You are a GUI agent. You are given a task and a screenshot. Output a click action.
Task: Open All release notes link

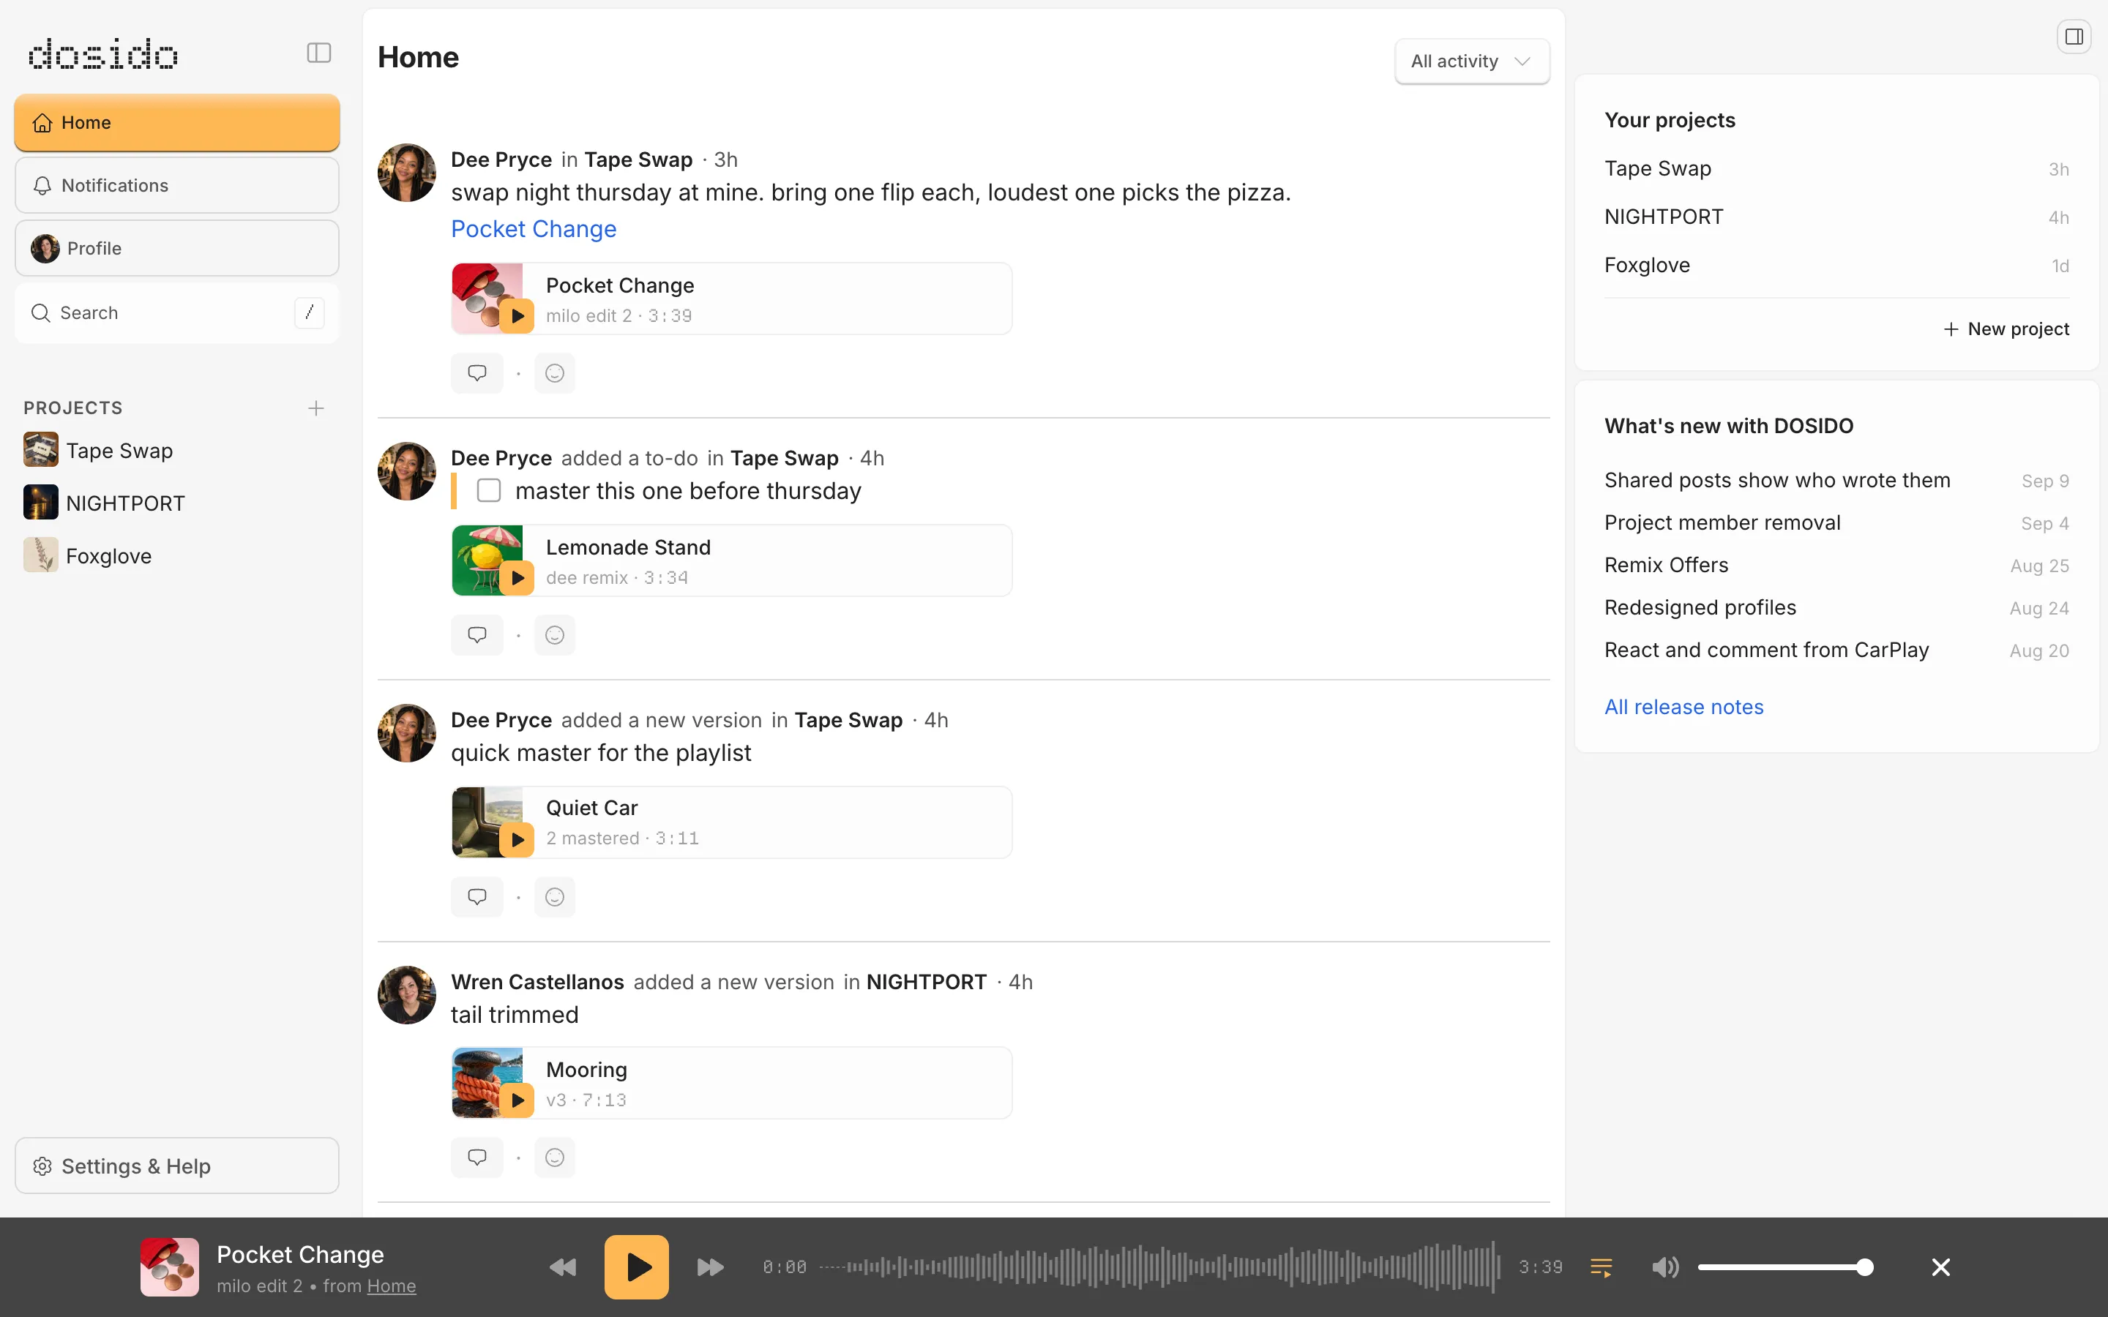(1683, 708)
